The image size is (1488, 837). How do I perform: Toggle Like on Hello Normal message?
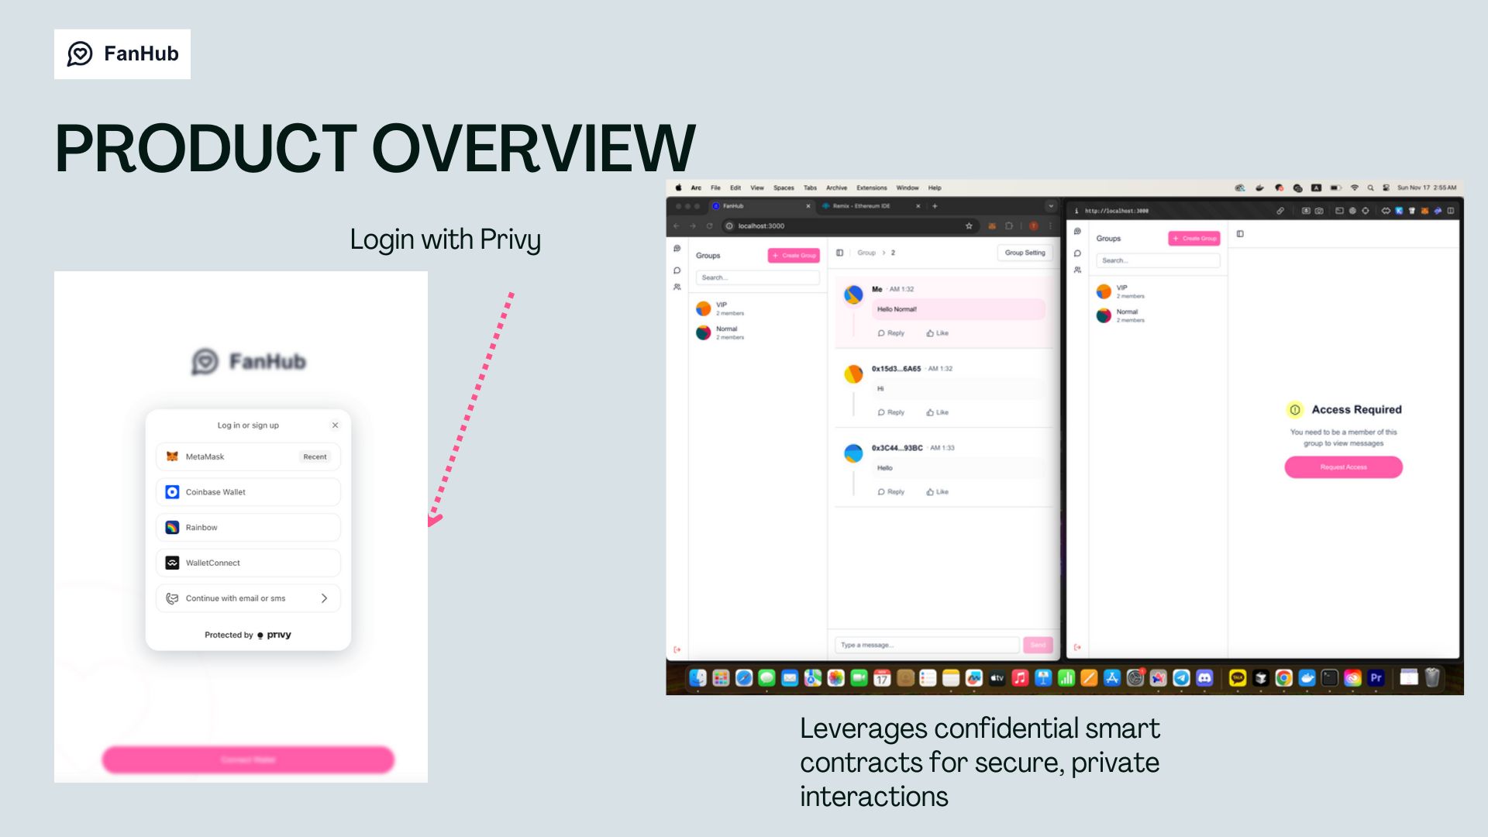pos(937,333)
